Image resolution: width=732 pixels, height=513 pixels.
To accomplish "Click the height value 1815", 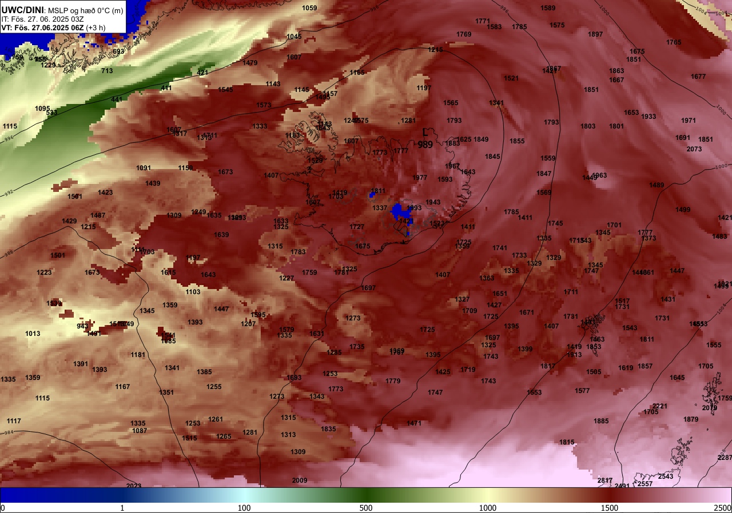I will pos(567,442).
